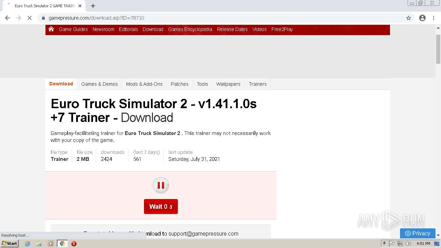Click the last 7 days value 561
The width and height of the screenshot is (441, 248).
click(137, 159)
